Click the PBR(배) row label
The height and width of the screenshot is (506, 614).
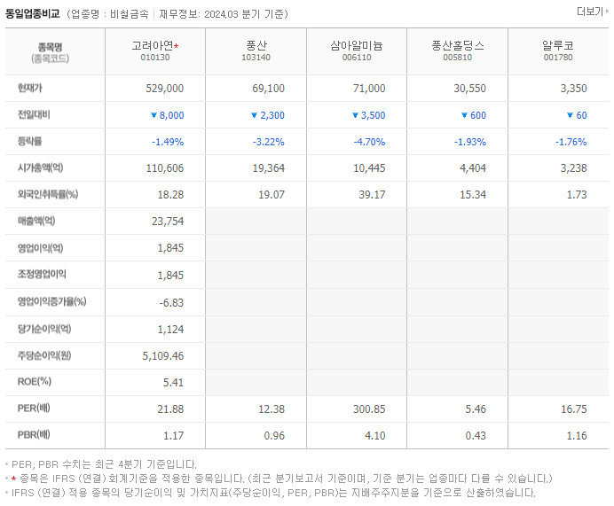click(34, 435)
